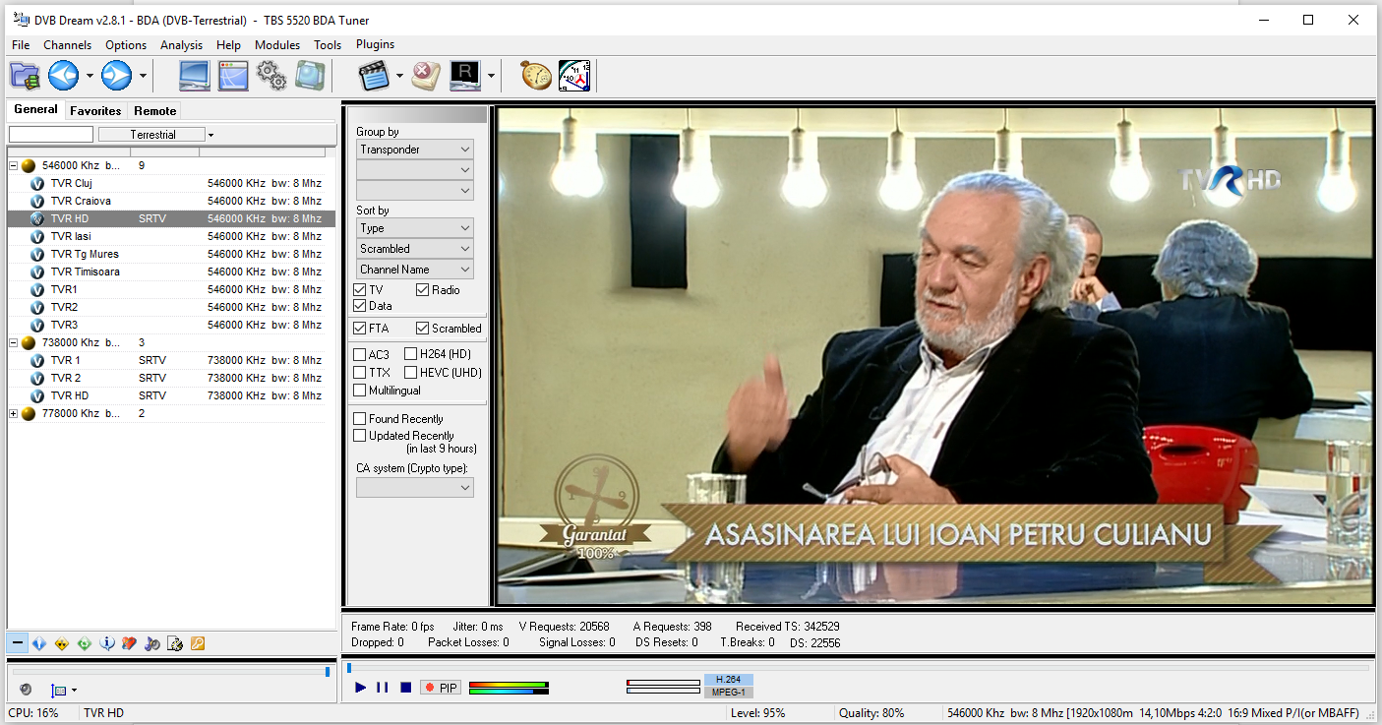Click the black R monitor icon
1382x725 pixels.
(x=464, y=76)
